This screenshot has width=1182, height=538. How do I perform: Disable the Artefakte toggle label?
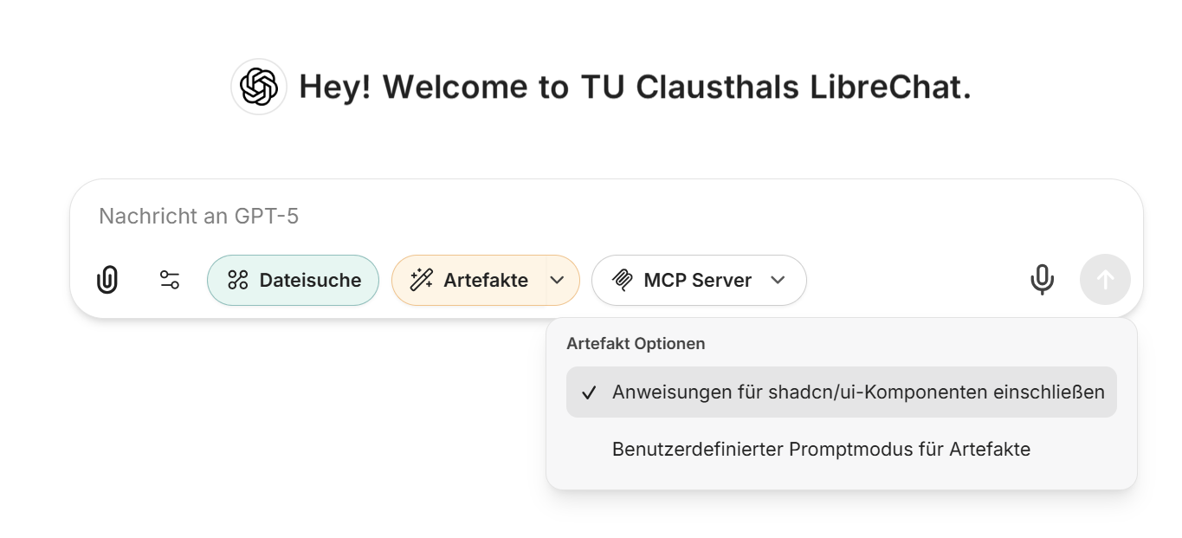485,280
